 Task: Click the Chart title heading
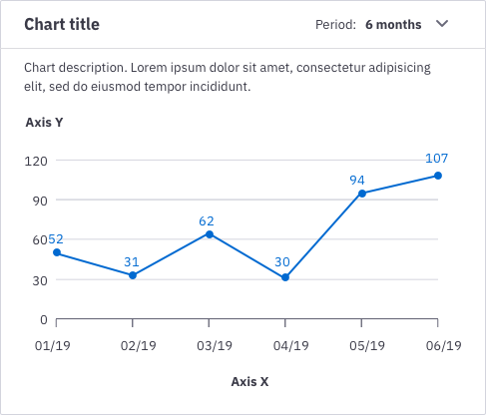click(62, 24)
